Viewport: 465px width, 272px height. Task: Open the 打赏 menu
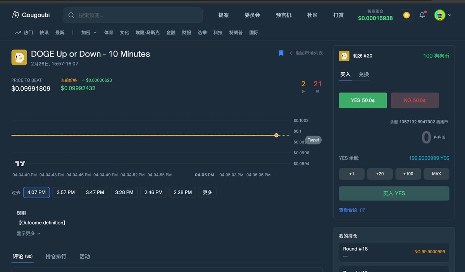point(338,15)
